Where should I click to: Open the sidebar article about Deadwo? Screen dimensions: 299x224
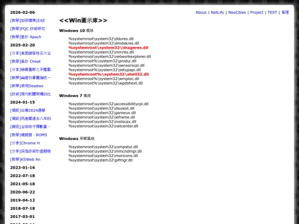[x=27, y=86]
